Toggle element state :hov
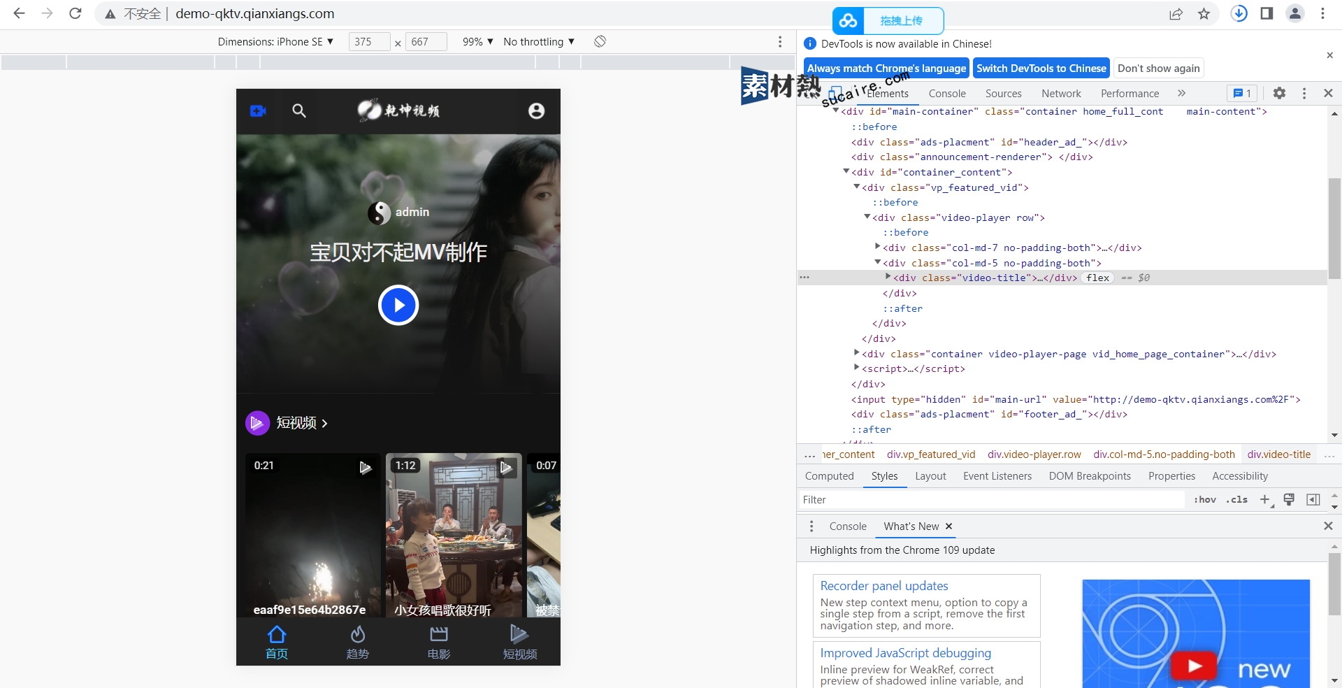The height and width of the screenshot is (688, 1342). (x=1204, y=499)
